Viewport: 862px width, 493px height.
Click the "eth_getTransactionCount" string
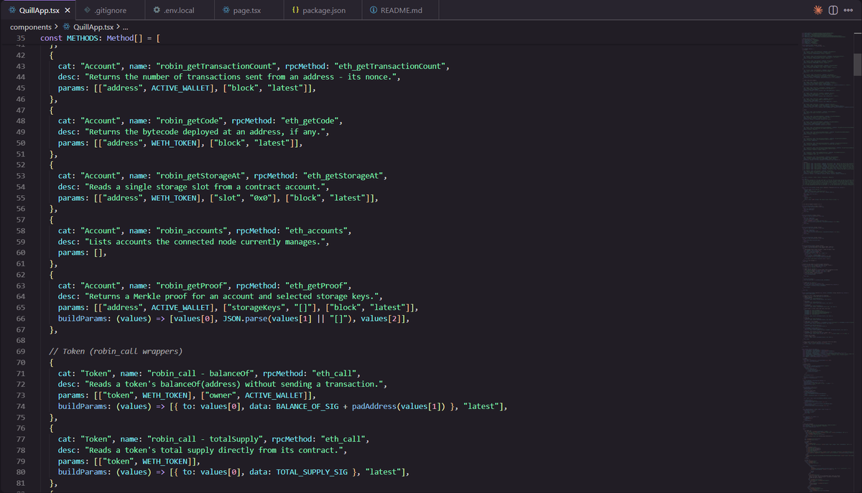(391, 66)
